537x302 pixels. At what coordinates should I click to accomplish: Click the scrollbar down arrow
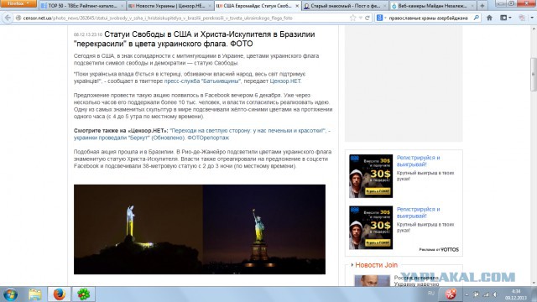pyautogui.click(x=534, y=283)
